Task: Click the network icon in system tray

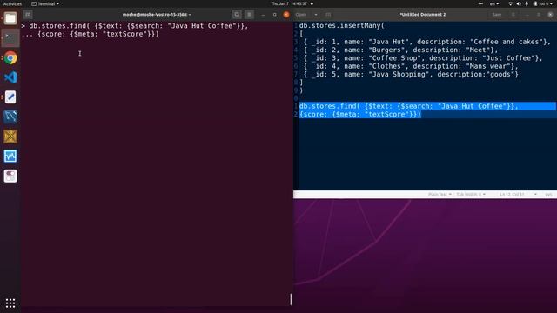Action: 511,3
